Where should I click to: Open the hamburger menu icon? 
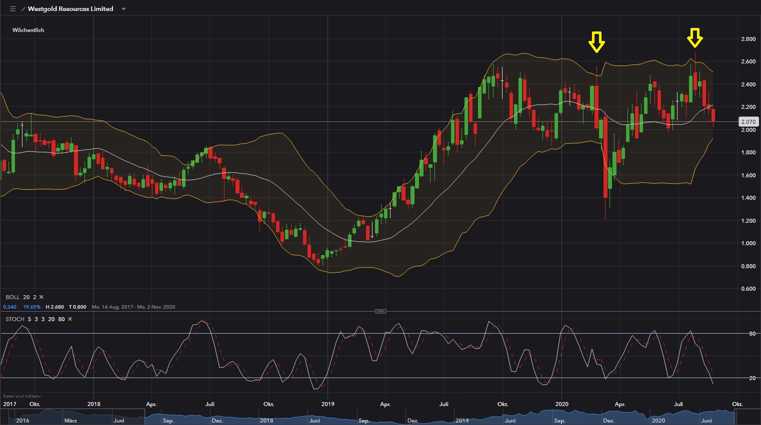coord(13,9)
